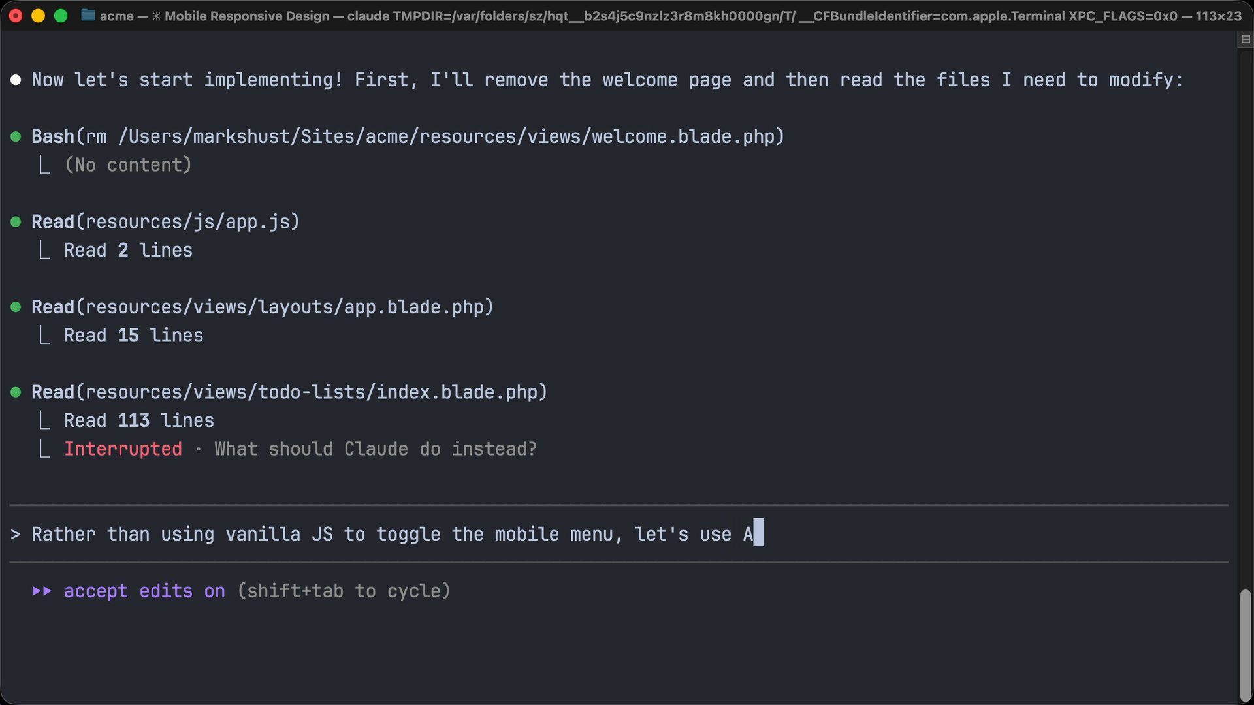Click the folder proxy icon in title bar
Image resolution: width=1254 pixels, height=705 pixels.
[x=88, y=15]
